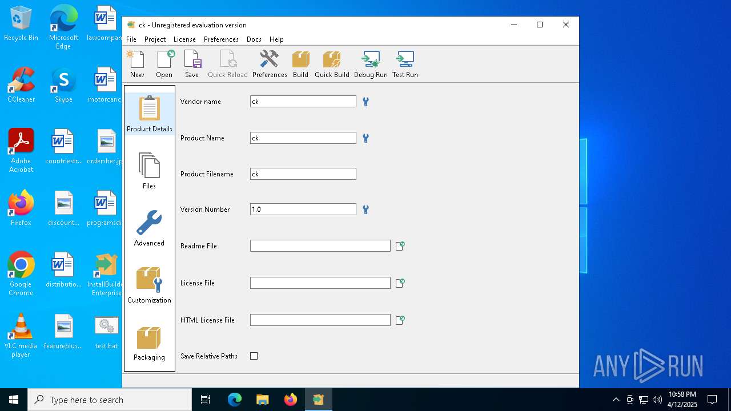Click the Readme File path field
731x411 pixels.
pyautogui.click(x=320, y=246)
